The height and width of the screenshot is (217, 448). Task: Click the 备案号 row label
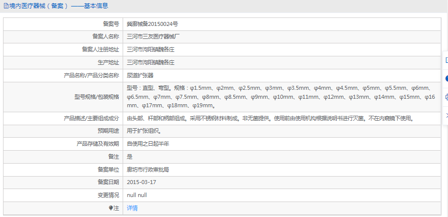(111, 24)
